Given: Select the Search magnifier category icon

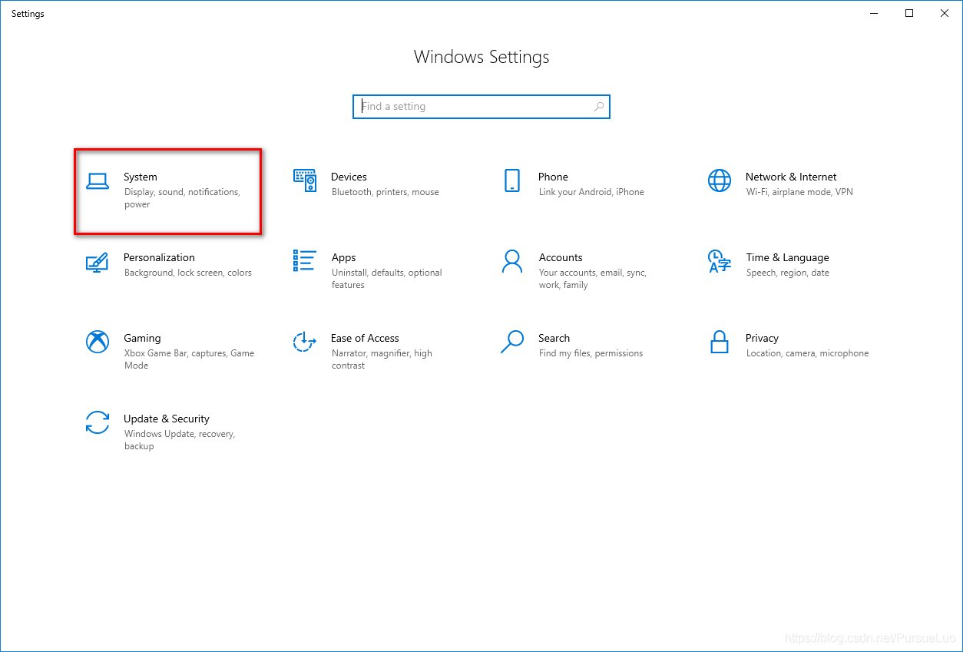Looking at the screenshot, I should (x=512, y=342).
